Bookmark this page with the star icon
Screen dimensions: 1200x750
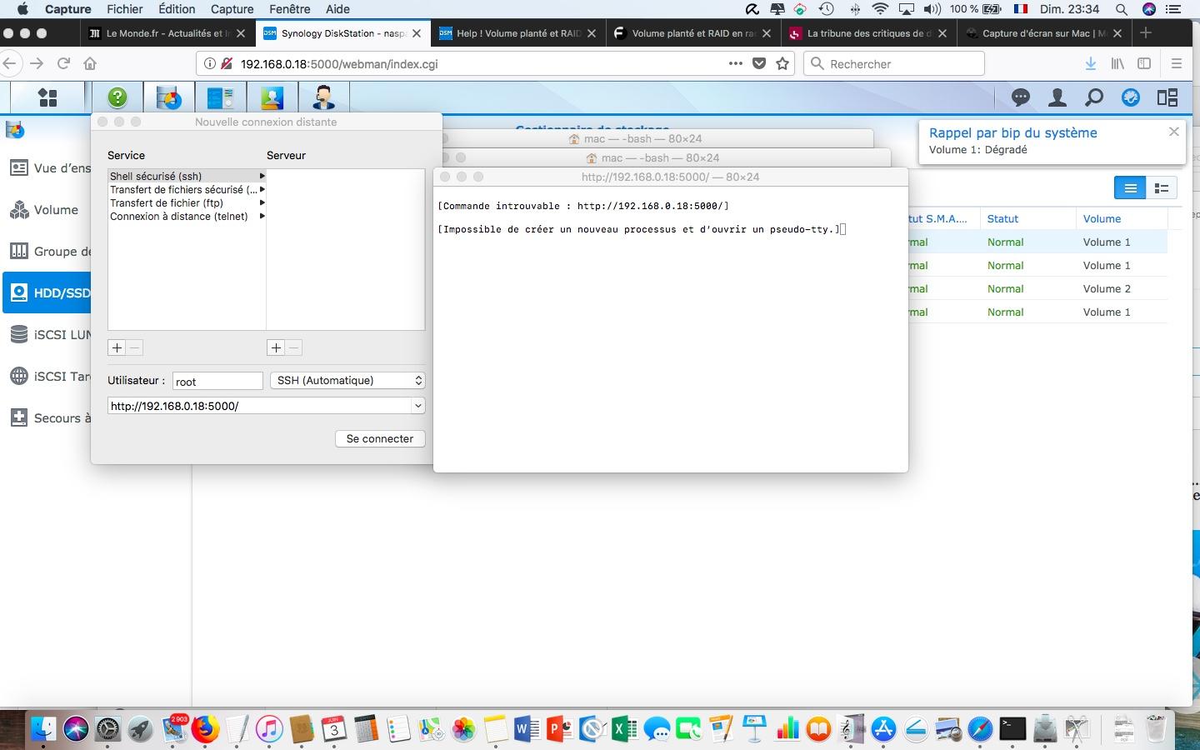pos(782,63)
